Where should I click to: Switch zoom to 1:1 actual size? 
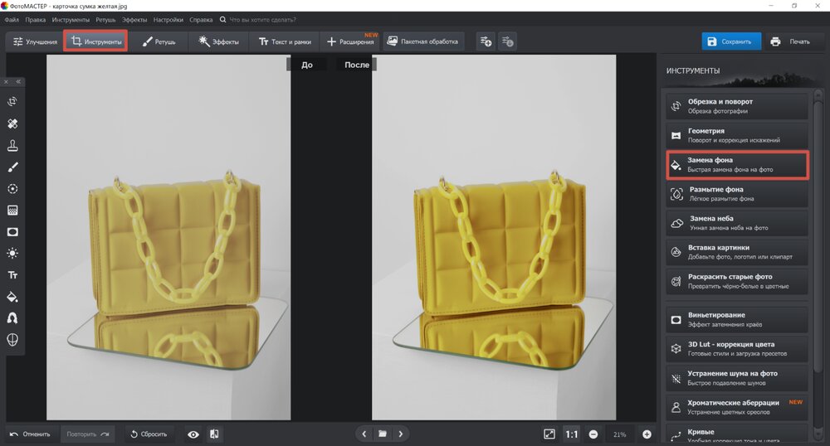(572, 434)
